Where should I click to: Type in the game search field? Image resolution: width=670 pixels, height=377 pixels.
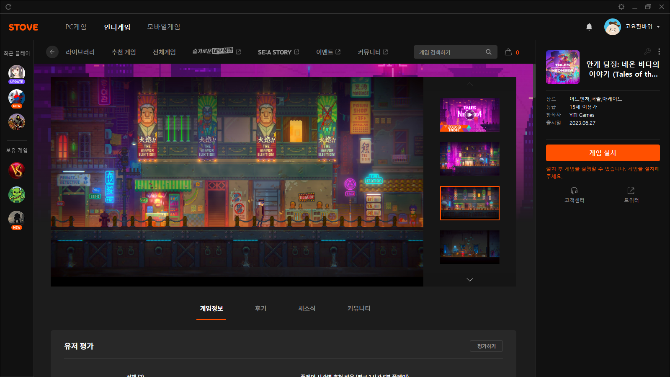coord(450,52)
